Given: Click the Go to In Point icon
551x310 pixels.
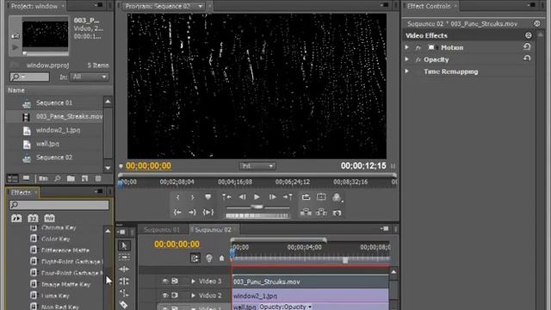Looking at the screenshot, I should [x=177, y=213].
